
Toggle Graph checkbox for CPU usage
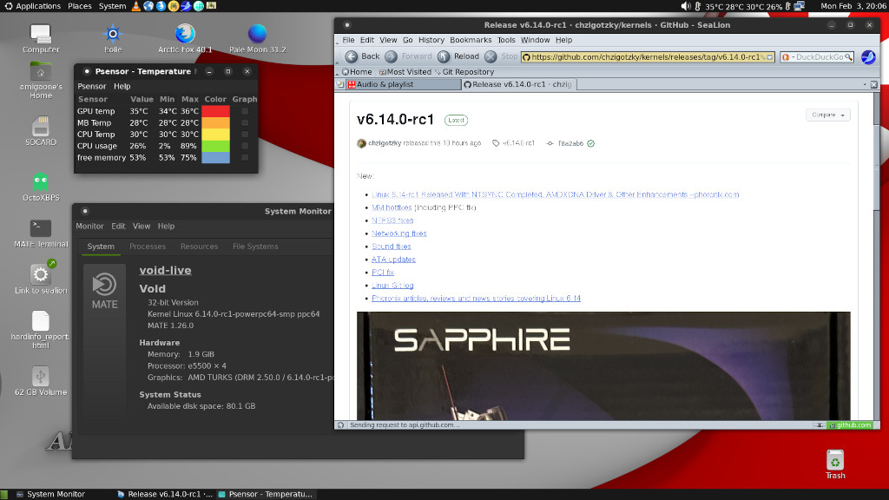(x=245, y=146)
